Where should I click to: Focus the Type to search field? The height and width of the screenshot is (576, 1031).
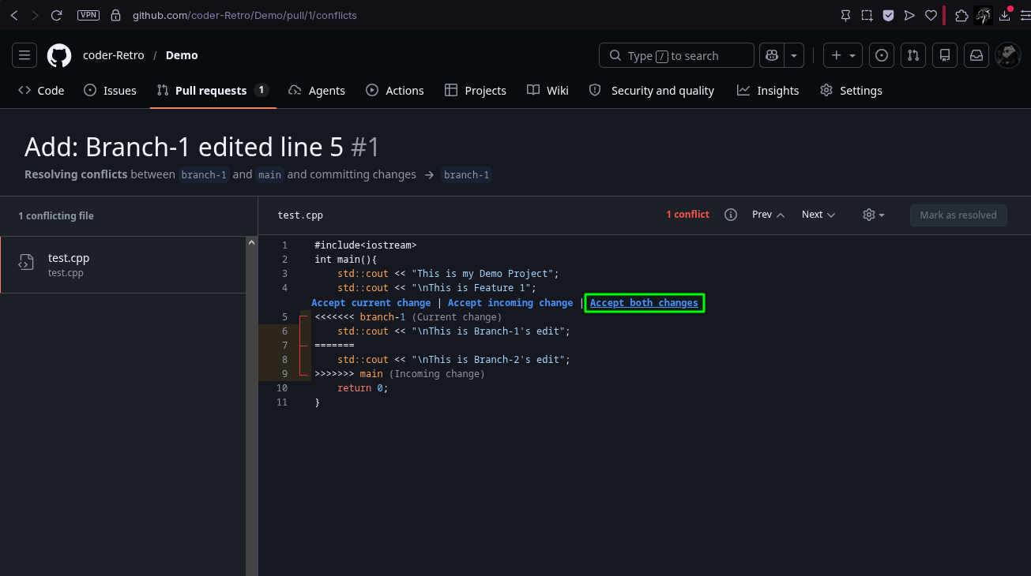(x=676, y=55)
